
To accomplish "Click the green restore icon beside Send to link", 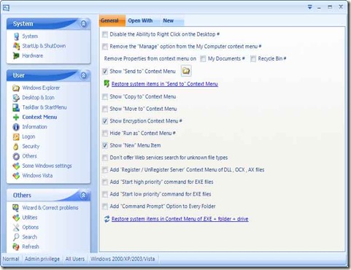I will coord(107,84).
